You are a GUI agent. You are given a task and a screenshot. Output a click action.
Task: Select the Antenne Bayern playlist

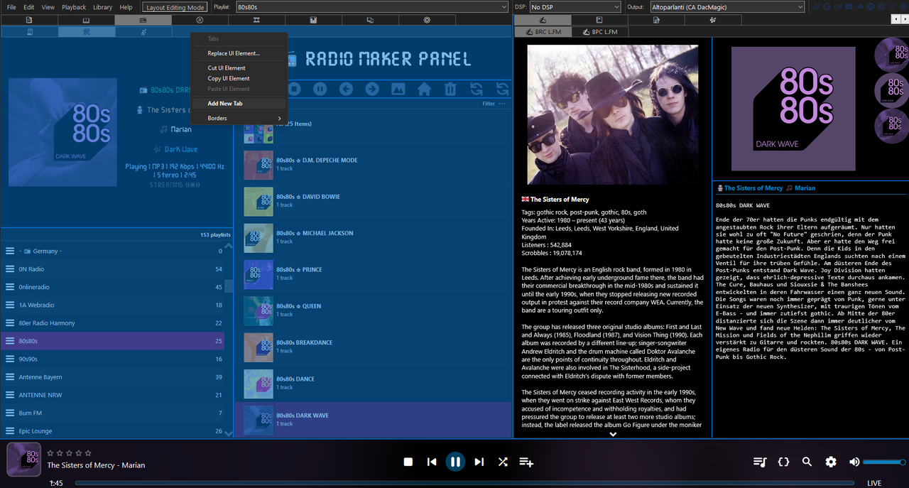click(113, 377)
